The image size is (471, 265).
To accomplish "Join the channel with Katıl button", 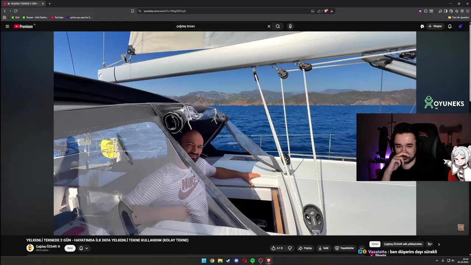I will [x=70, y=248].
